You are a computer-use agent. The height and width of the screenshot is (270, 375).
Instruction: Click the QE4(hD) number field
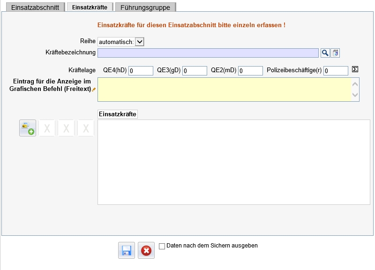point(141,71)
